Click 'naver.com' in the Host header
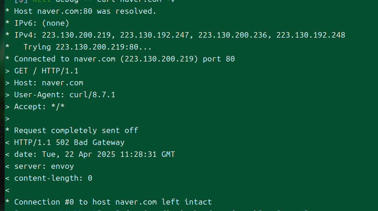This screenshot has height=211, width=378. click(63, 83)
